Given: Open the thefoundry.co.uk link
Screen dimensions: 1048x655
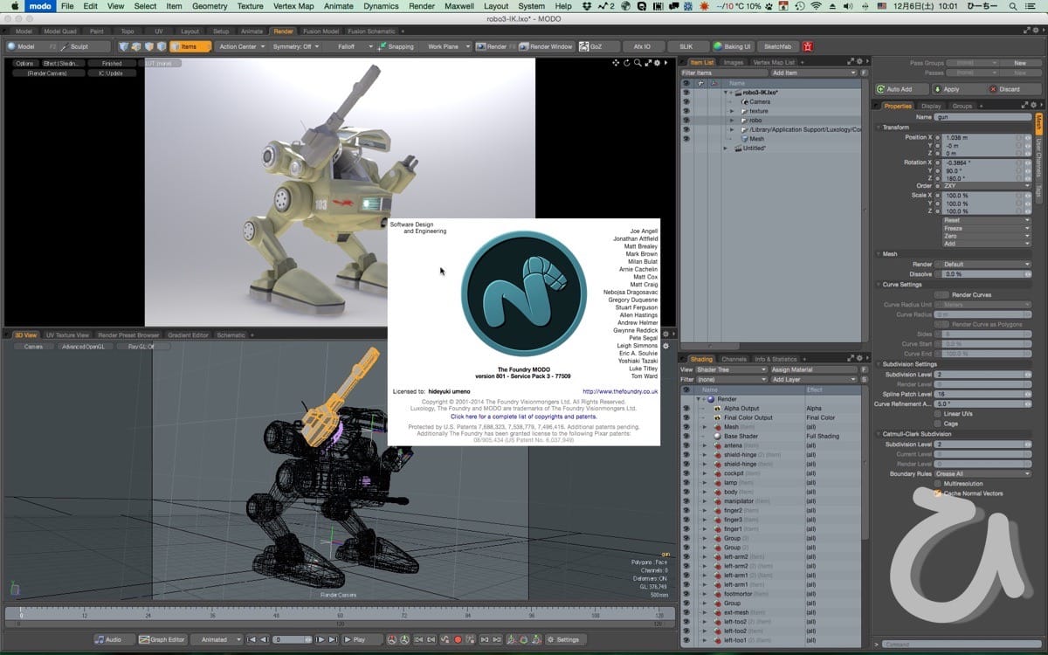Looking at the screenshot, I should [x=619, y=391].
